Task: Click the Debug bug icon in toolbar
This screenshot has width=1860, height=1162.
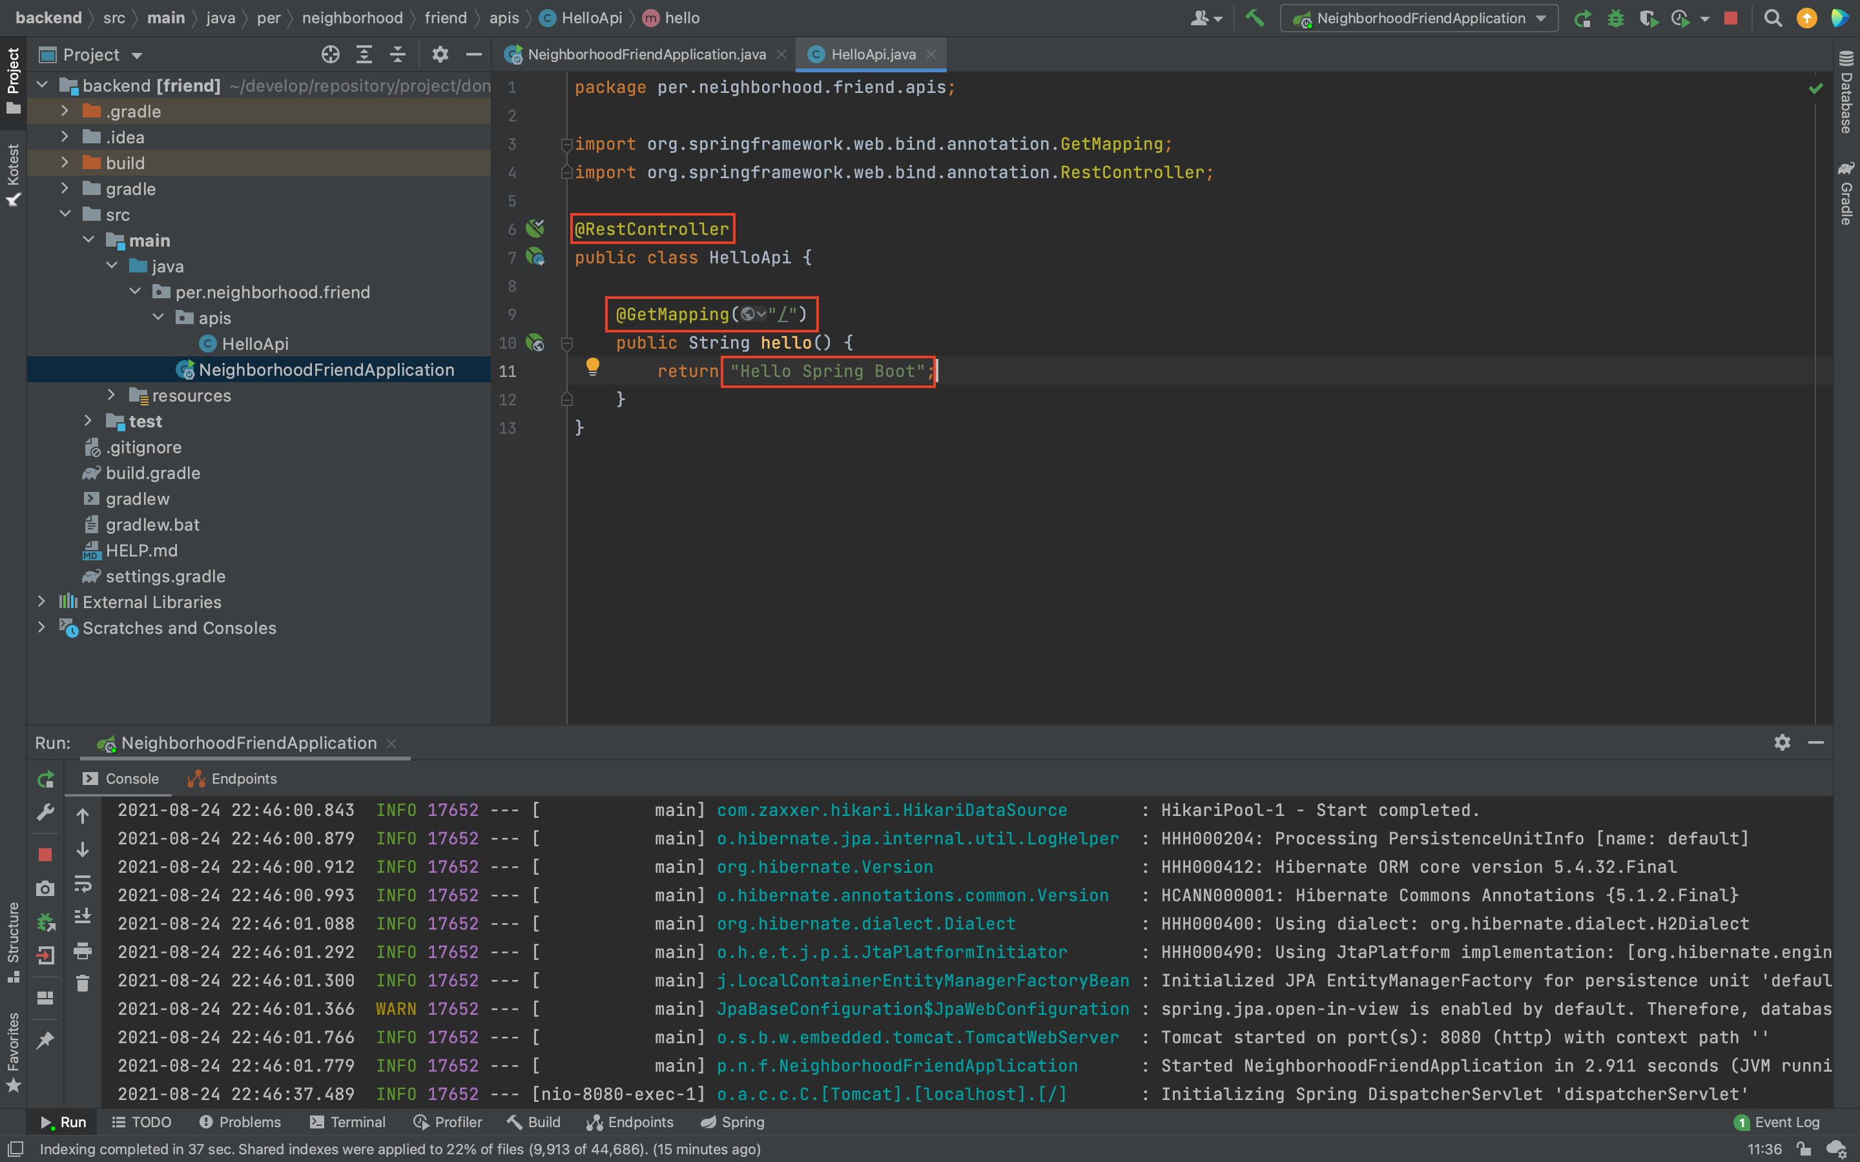Action: pos(1615,17)
